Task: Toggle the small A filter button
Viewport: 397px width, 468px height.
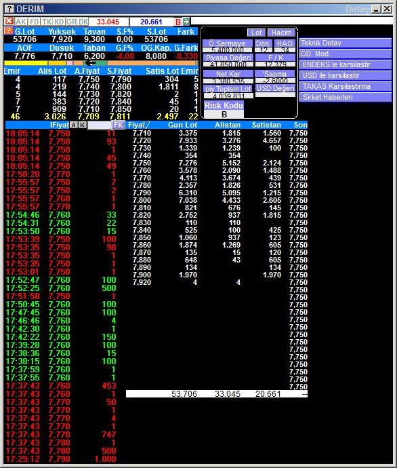Action: pyautogui.click(x=74, y=125)
